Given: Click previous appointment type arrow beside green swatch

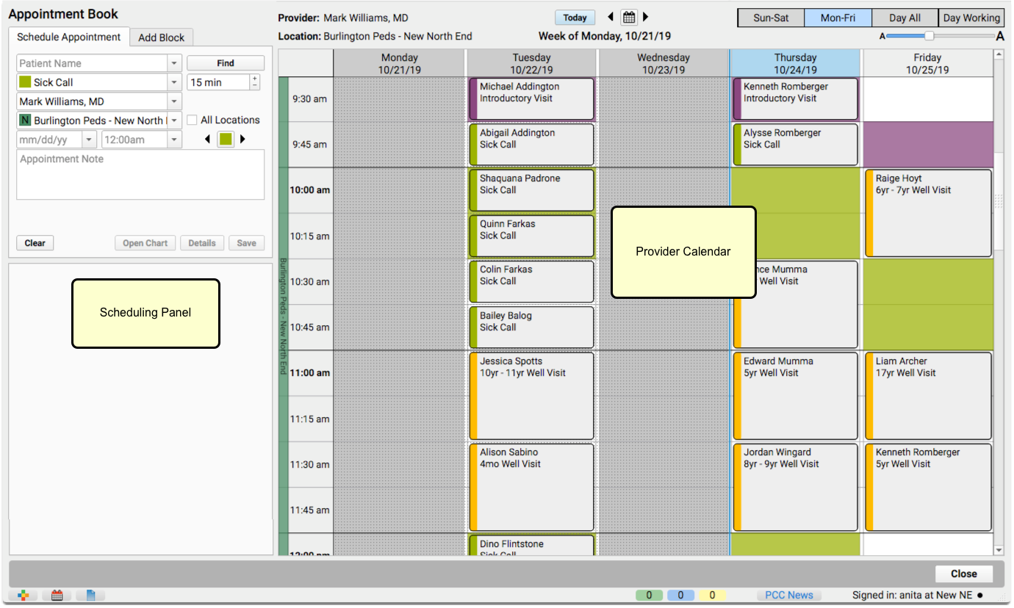Looking at the screenshot, I should coord(207,139).
